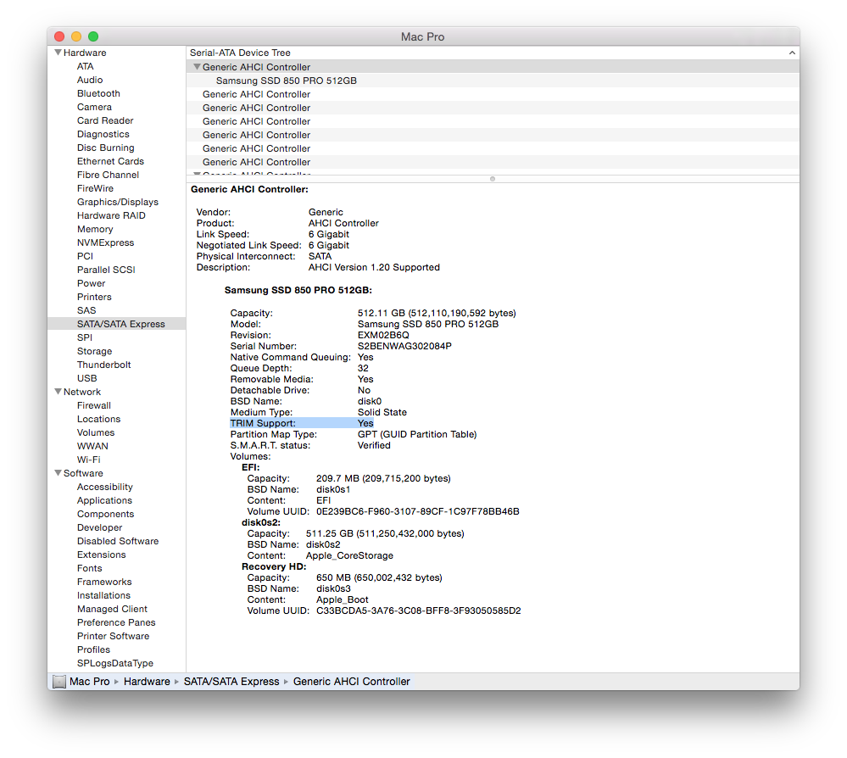
Task: Open Printers under Hardware
Action: pos(94,297)
